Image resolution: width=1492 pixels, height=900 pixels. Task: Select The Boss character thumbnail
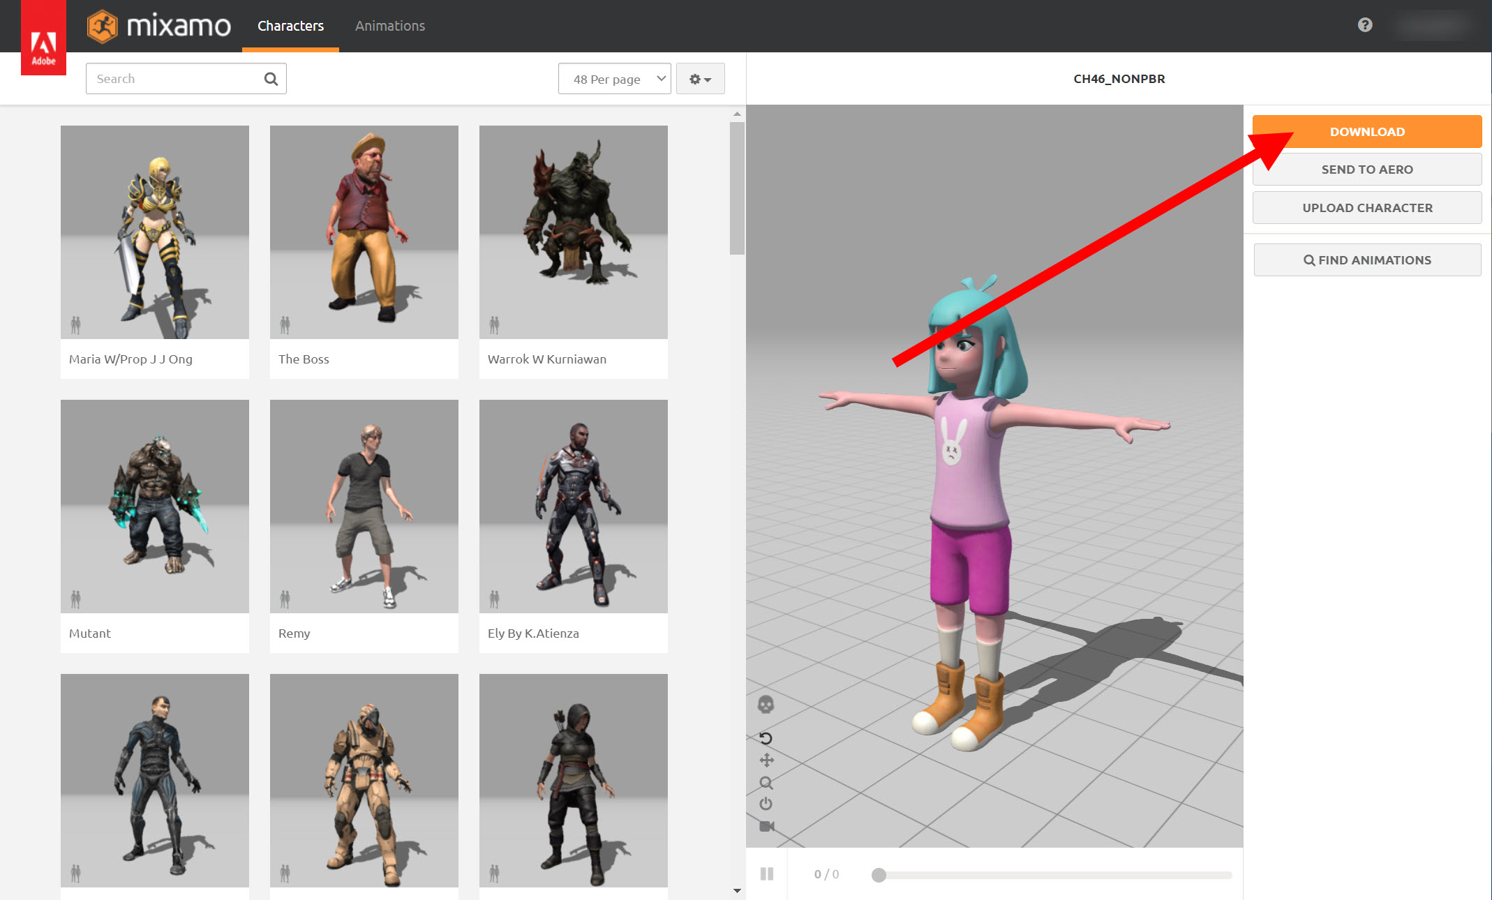pyautogui.click(x=364, y=232)
